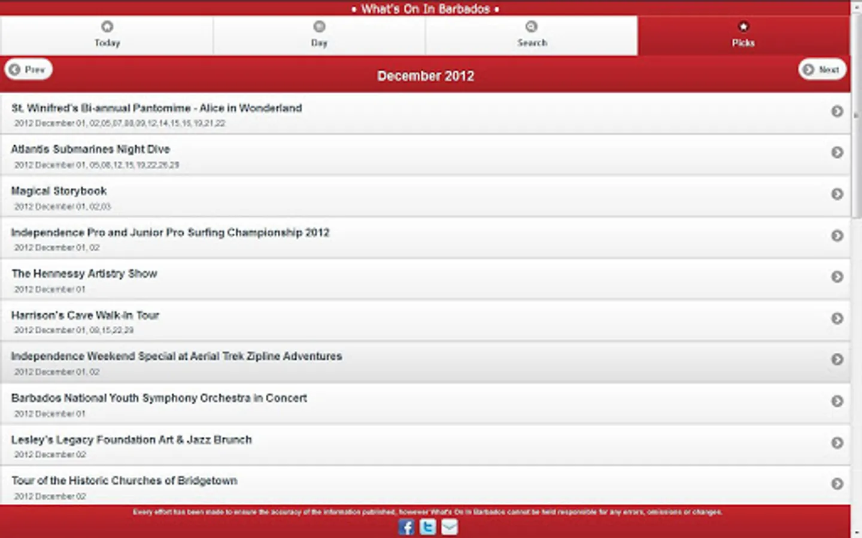Click arrow for Surfing Championship 2012 row
The image size is (862, 538).
837,236
